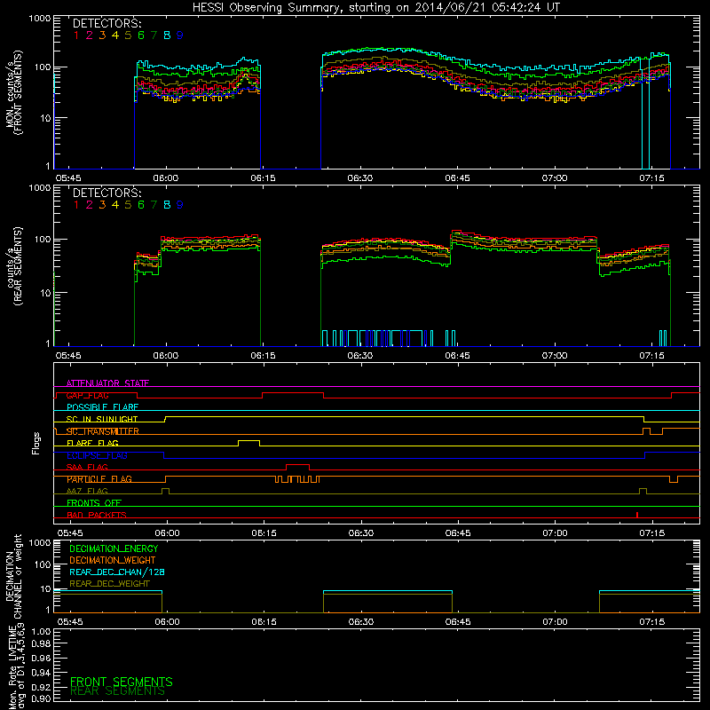Select the PARTICLE_FLAG label
This screenshot has width=710, height=710.
point(99,479)
